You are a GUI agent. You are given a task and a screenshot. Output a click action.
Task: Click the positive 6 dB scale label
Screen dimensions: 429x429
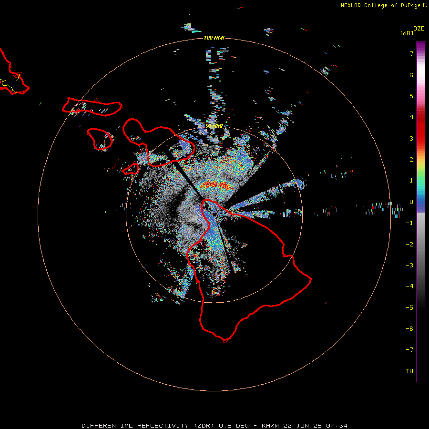(x=411, y=75)
